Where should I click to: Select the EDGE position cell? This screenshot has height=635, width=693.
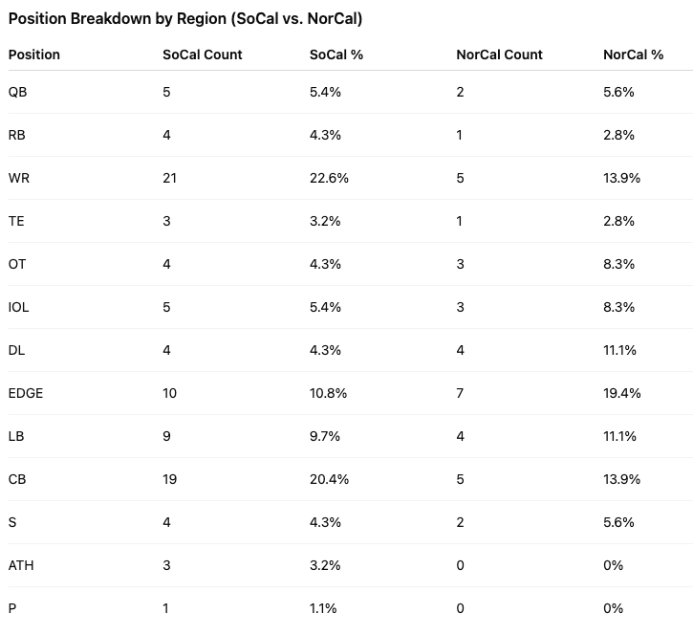[26, 393]
